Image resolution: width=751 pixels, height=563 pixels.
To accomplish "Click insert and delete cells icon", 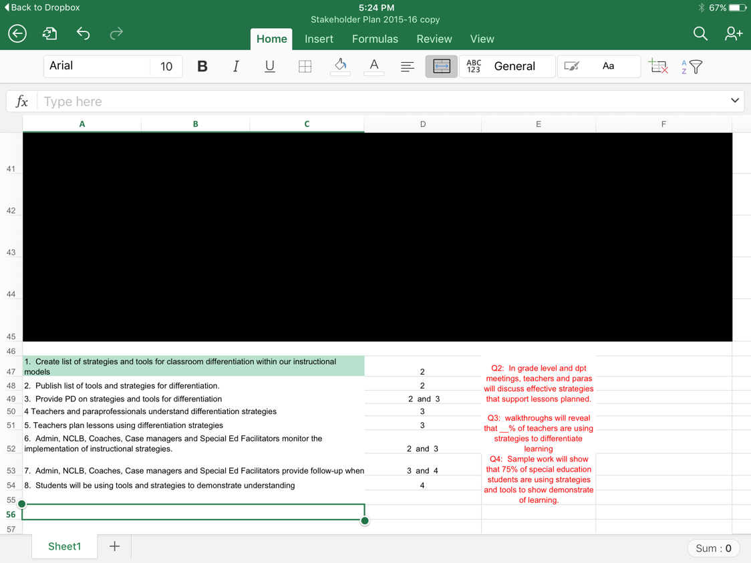I will 658,66.
